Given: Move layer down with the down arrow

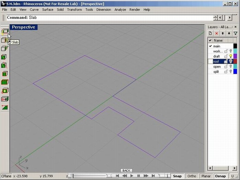Looking at the screenshot, I should [x=229, y=33].
